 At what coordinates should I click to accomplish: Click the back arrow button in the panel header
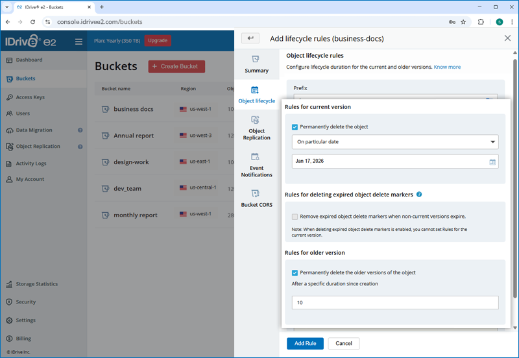(x=250, y=38)
